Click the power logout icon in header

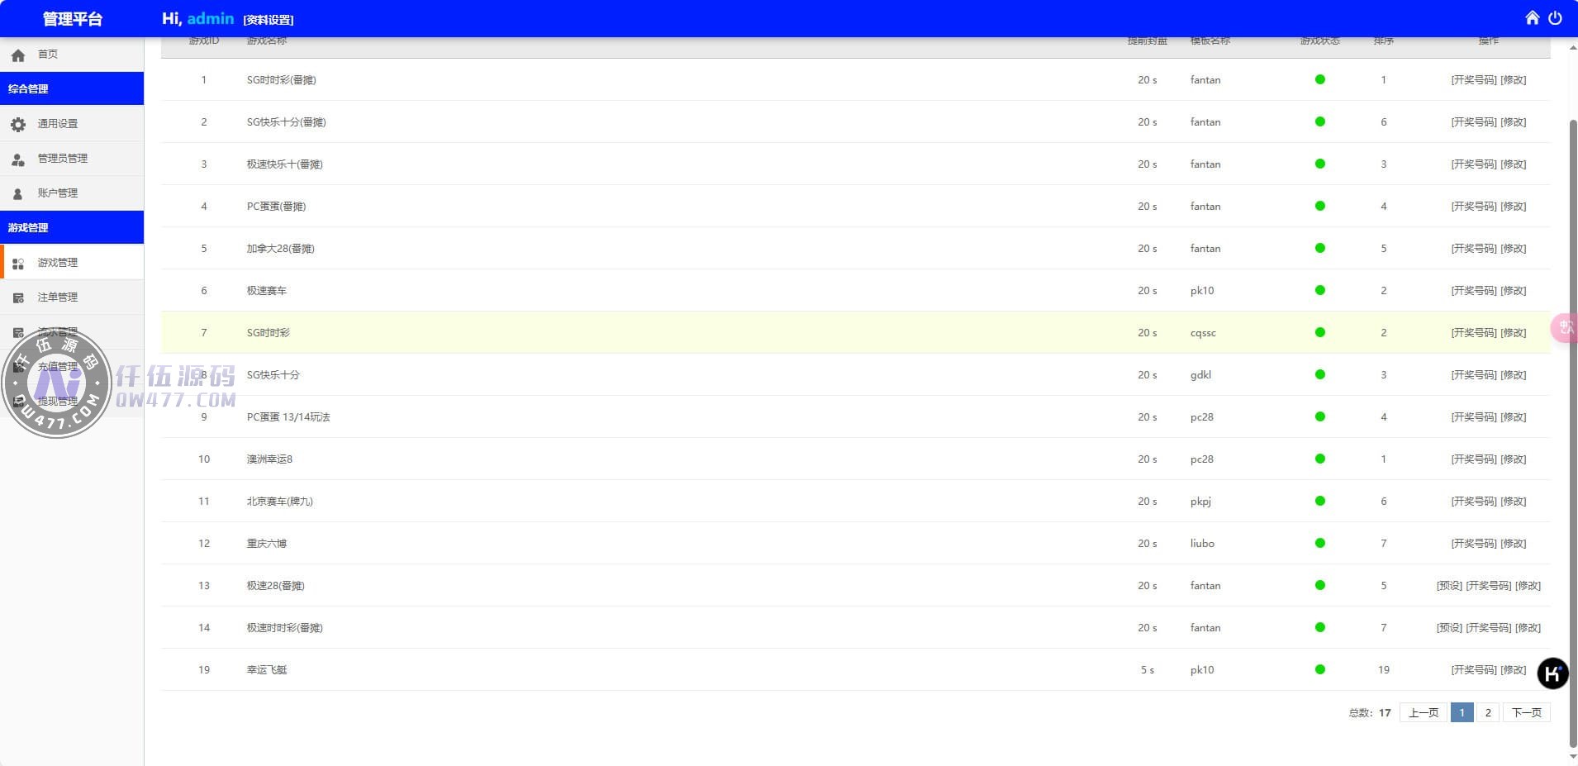click(x=1555, y=17)
